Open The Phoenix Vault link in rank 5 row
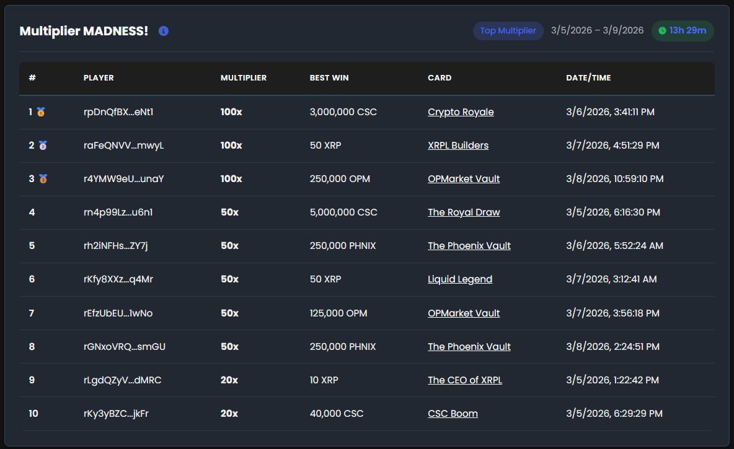This screenshot has width=734, height=449. pos(469,245)
